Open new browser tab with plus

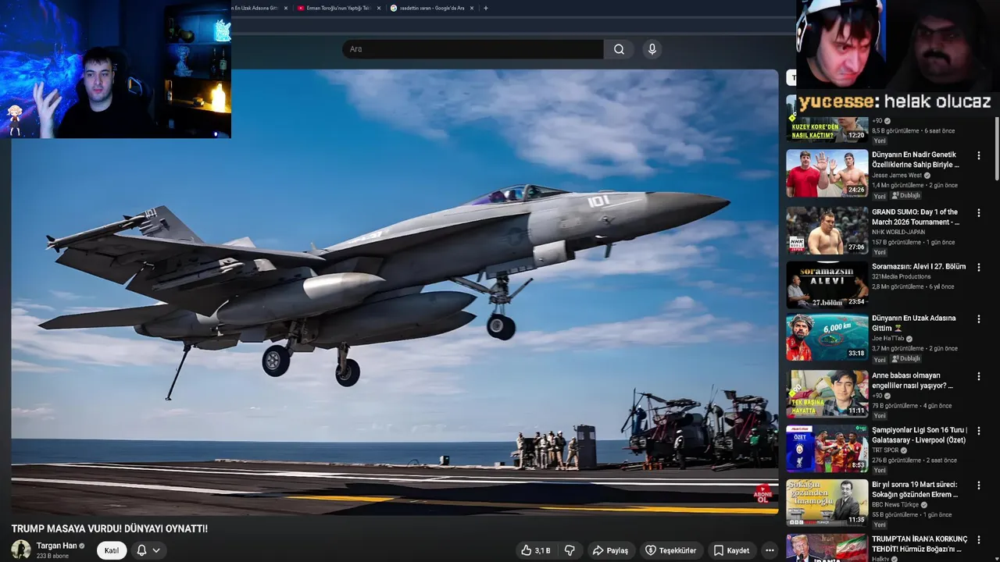pyautogui.click(x=486, y=8)
